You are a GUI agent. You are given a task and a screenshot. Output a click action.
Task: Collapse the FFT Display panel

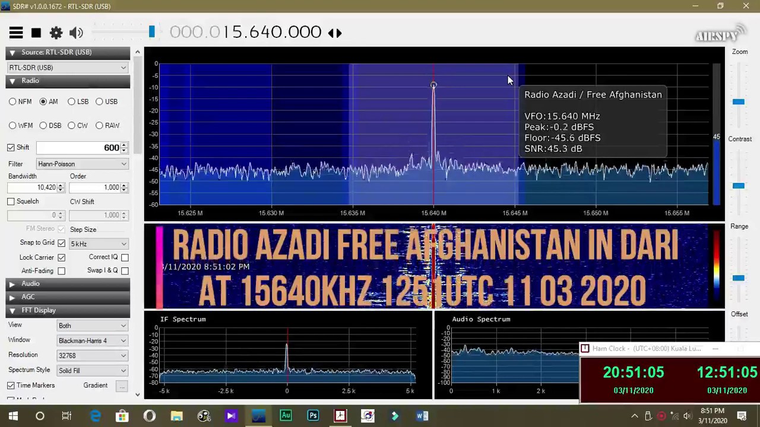click(12, 310)
